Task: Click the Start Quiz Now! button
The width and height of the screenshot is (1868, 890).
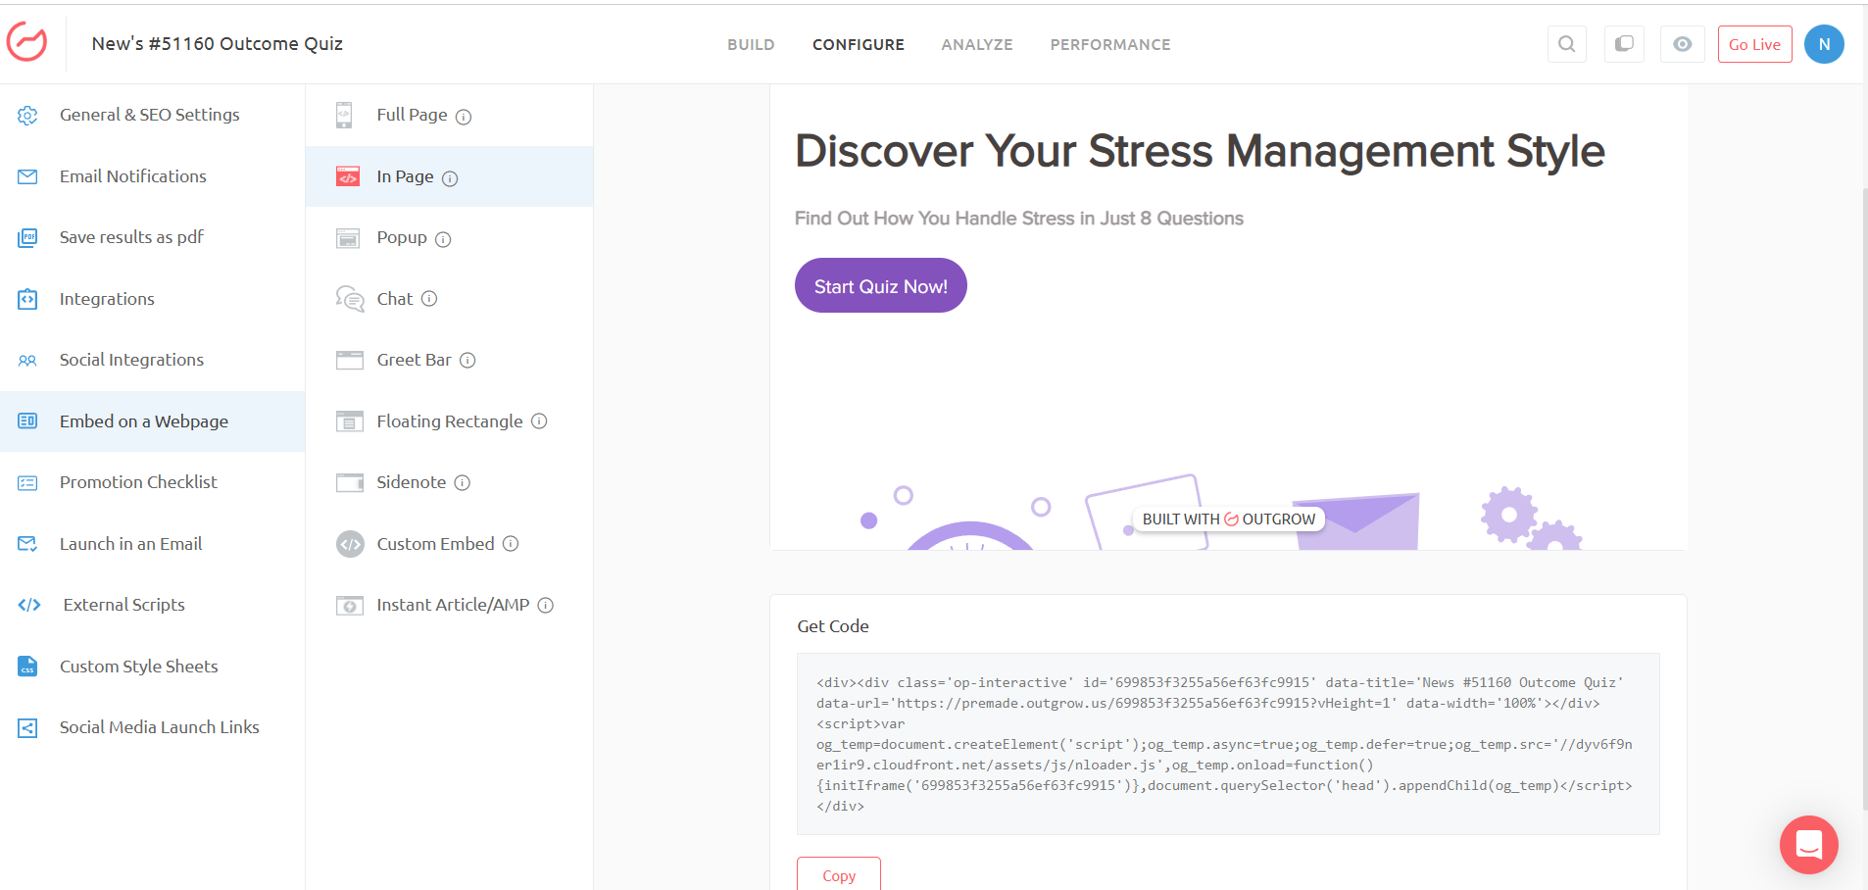Action: click(x=880, y=286)
